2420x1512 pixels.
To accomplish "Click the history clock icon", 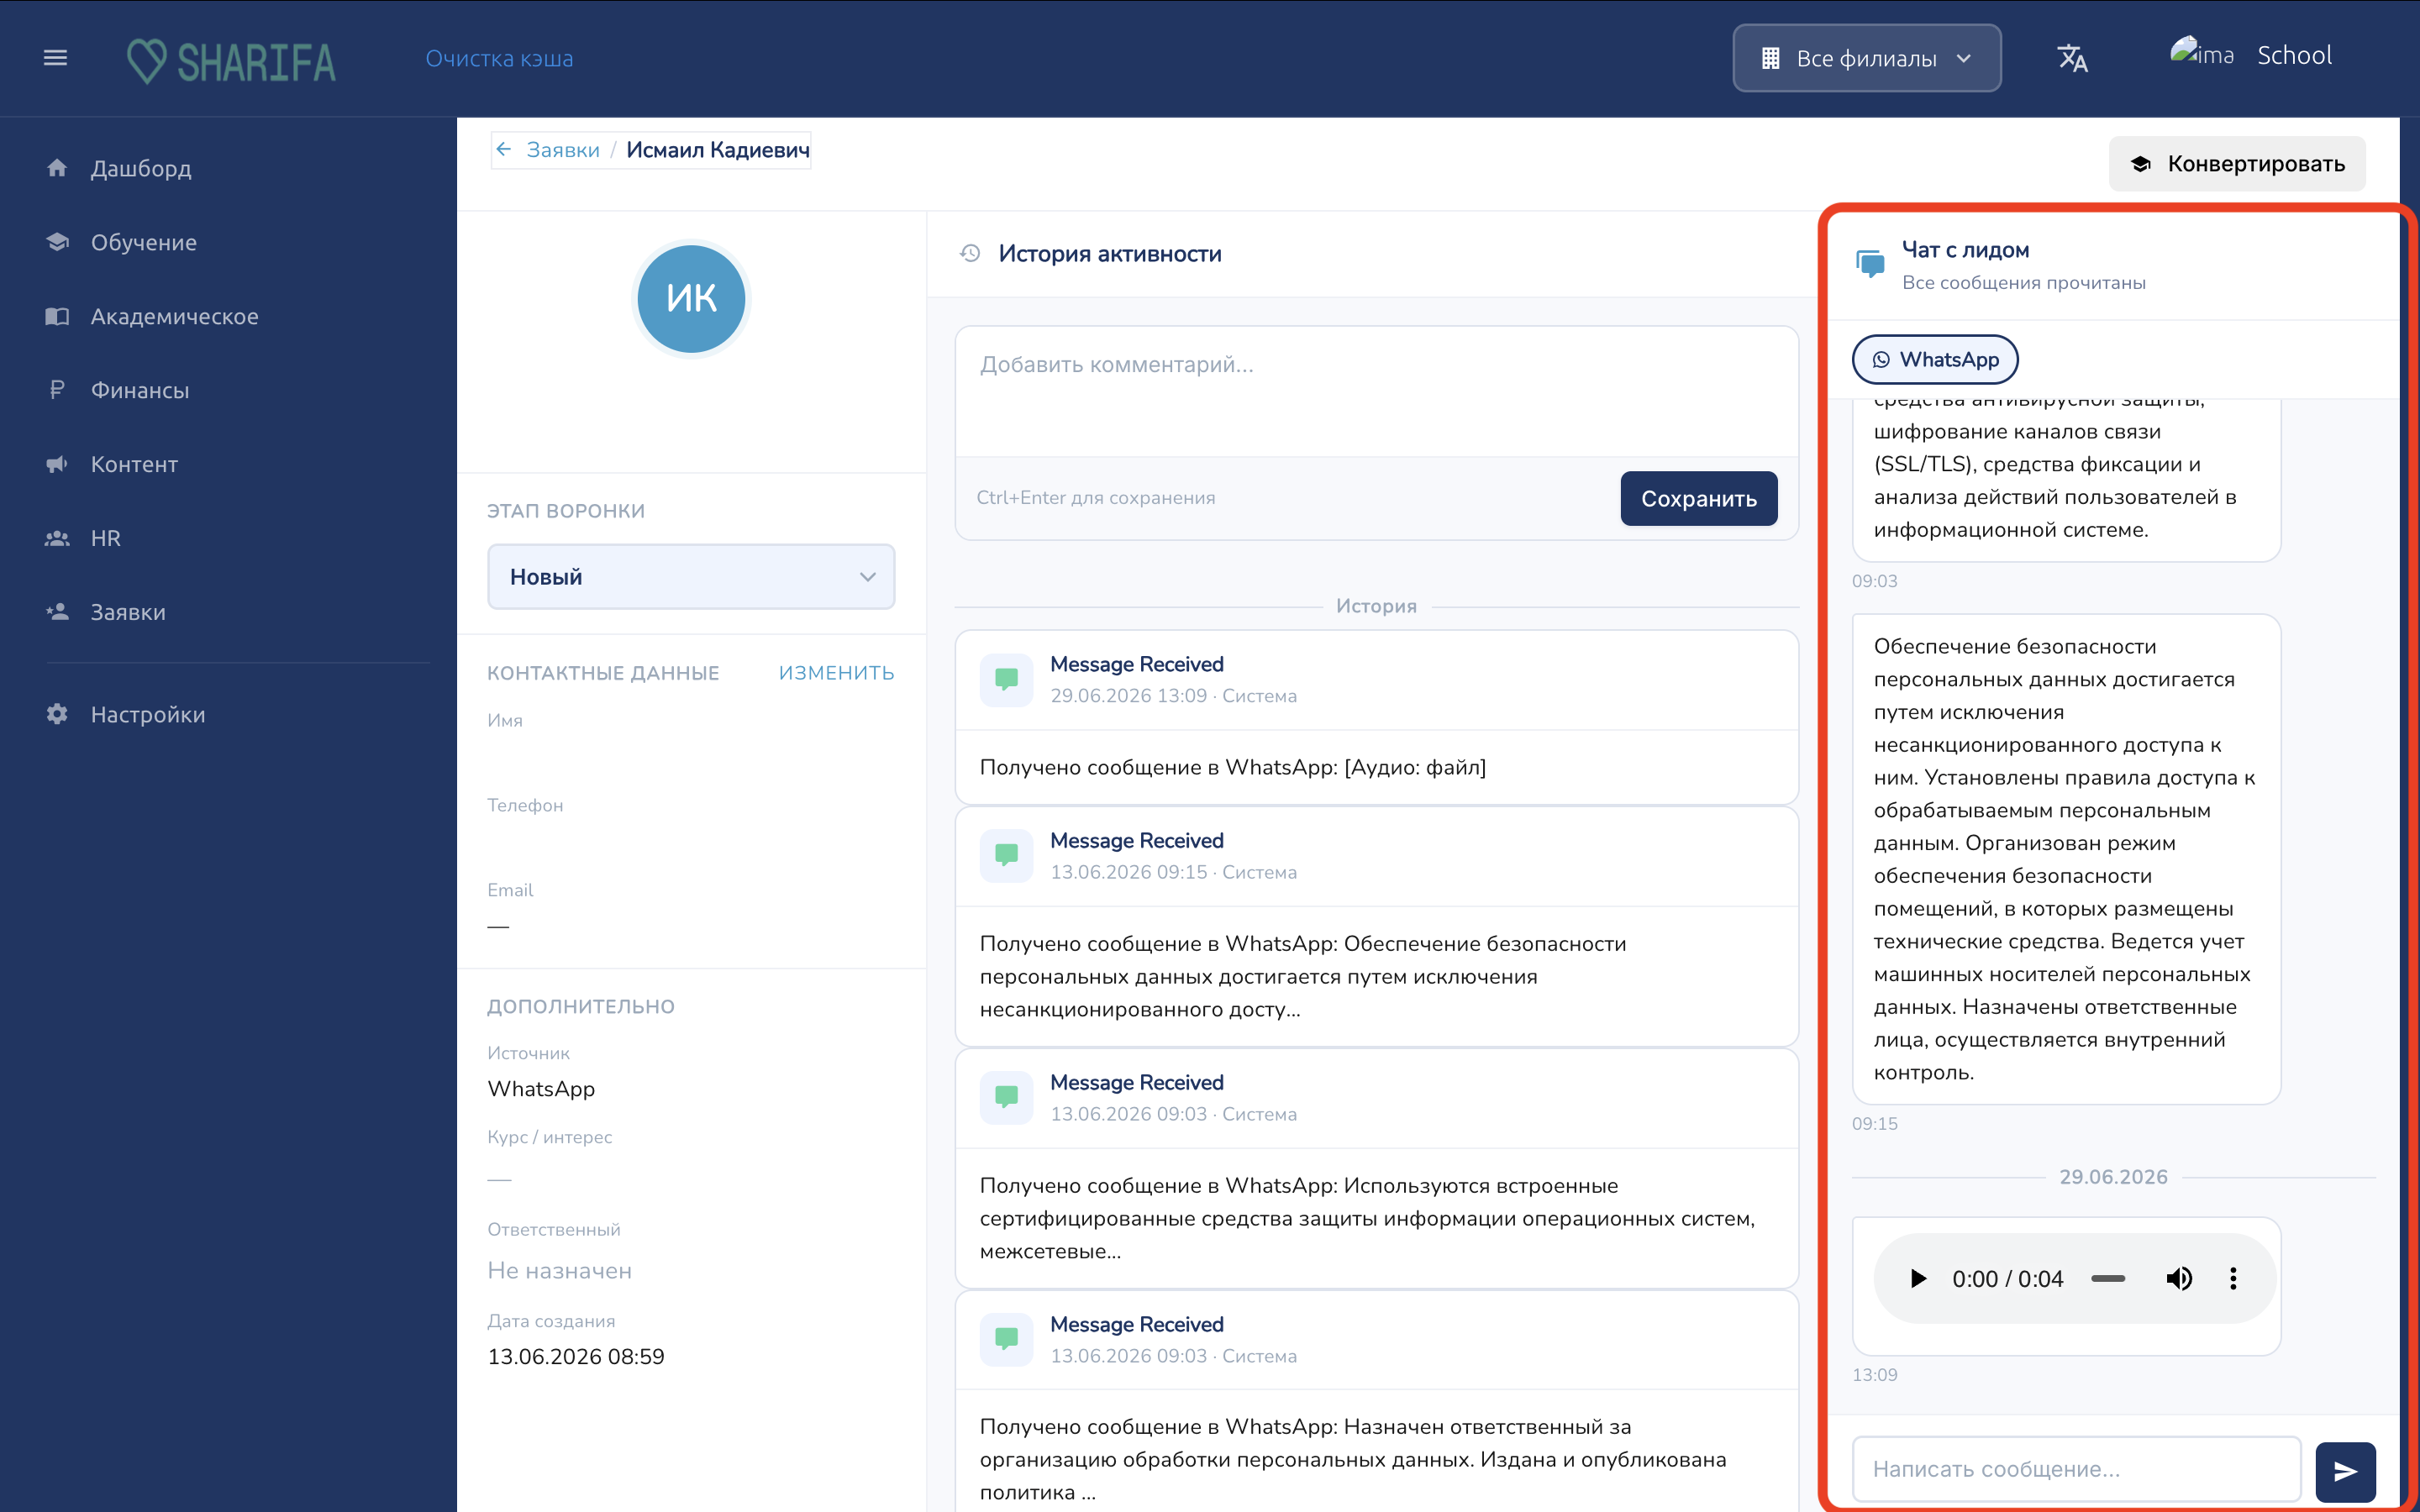I will [970, 253].
